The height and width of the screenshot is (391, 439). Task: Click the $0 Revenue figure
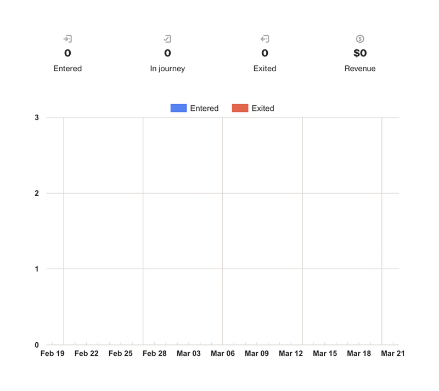tap(361, 53)
